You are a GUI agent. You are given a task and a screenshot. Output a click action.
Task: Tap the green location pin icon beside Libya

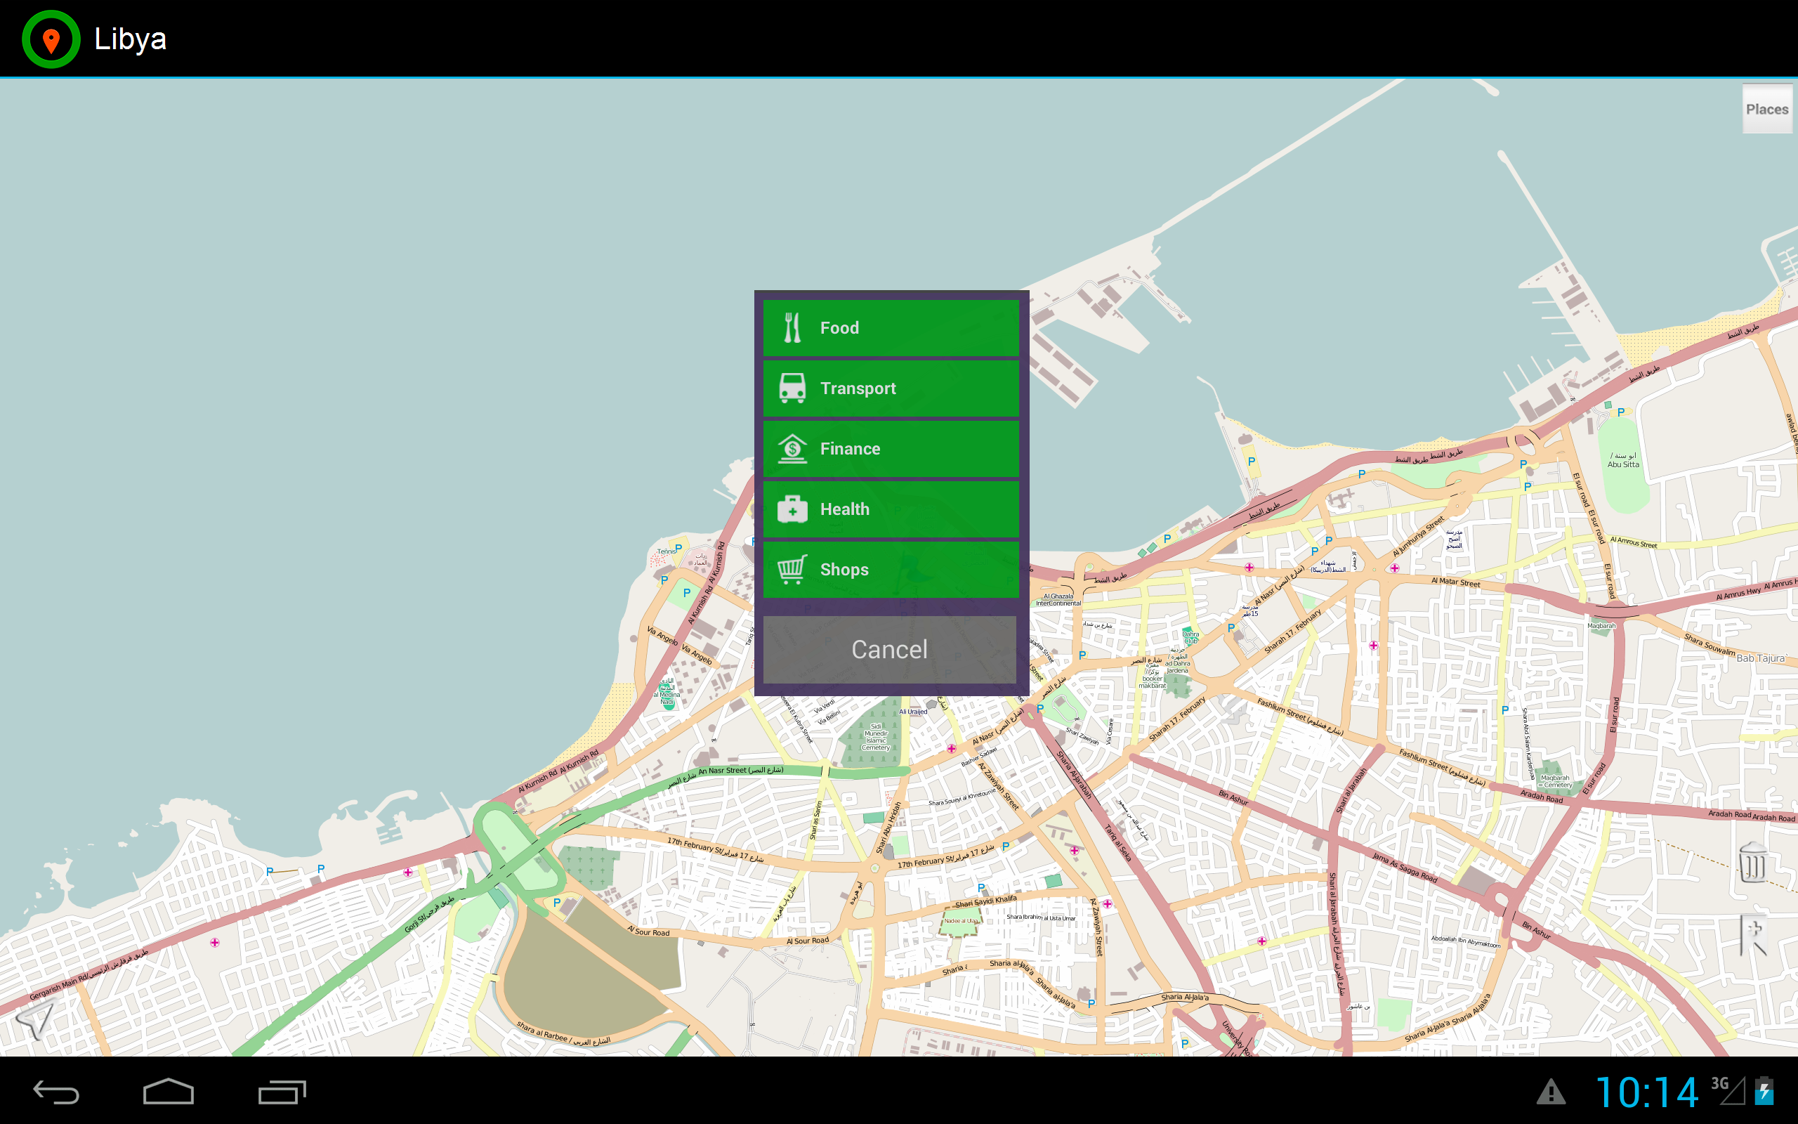[x=50, y=39]
